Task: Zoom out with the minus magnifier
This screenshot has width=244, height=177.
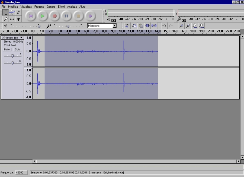Action: click(188, 26)
